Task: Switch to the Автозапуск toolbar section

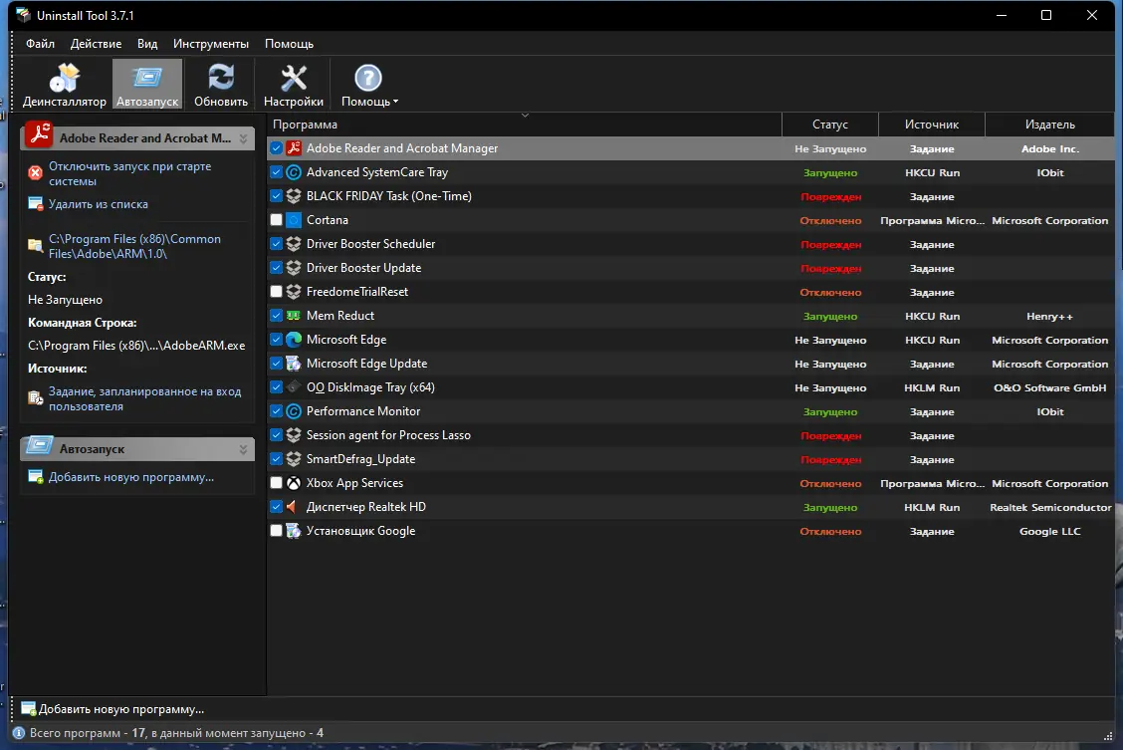Action: pos(147,85)
